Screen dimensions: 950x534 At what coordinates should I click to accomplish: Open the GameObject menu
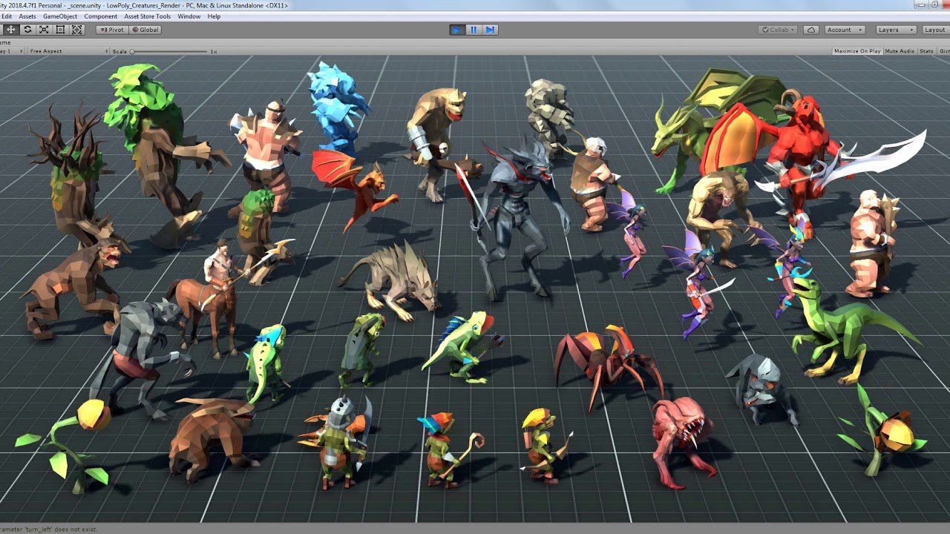coord(60,16)
